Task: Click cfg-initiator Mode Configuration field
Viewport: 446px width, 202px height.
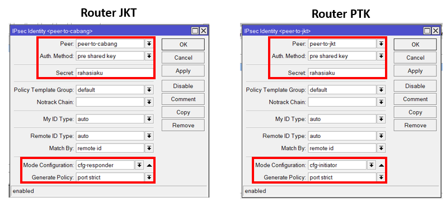Action: pos(337,165)
